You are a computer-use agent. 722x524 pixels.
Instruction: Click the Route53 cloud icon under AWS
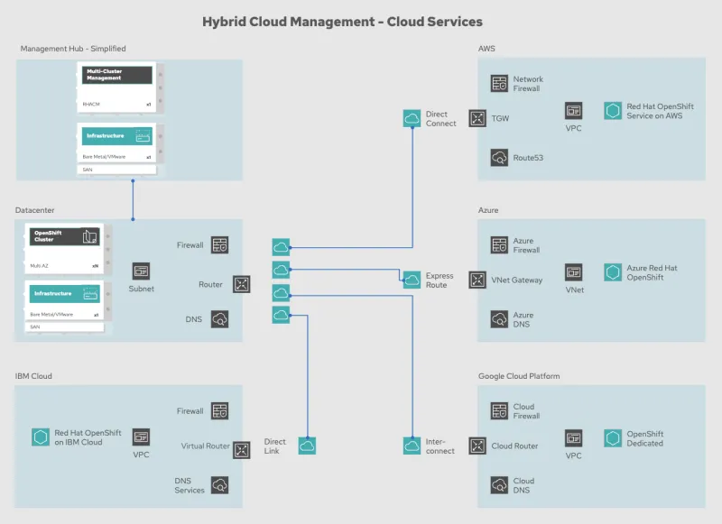[499, 157]
